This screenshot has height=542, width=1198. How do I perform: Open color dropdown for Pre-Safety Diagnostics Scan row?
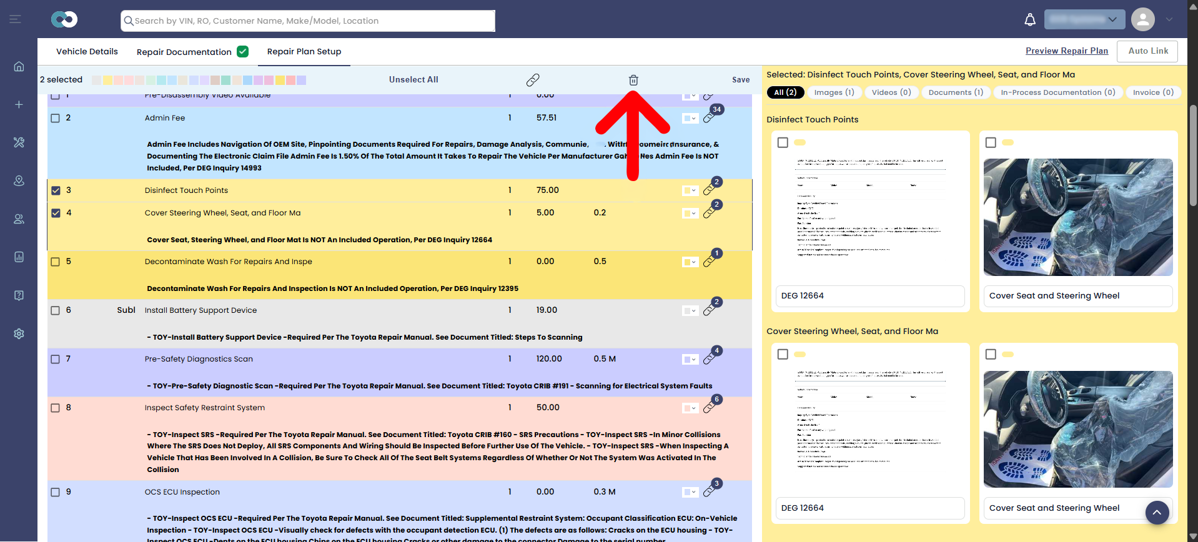(x=690, y=359)
